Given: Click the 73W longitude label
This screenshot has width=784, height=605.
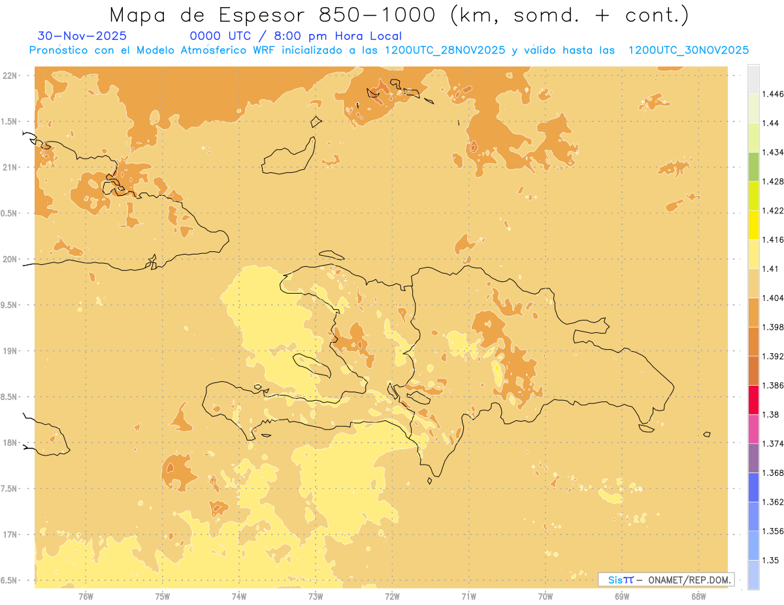Looking at the screenshot, I should [316, 596].
